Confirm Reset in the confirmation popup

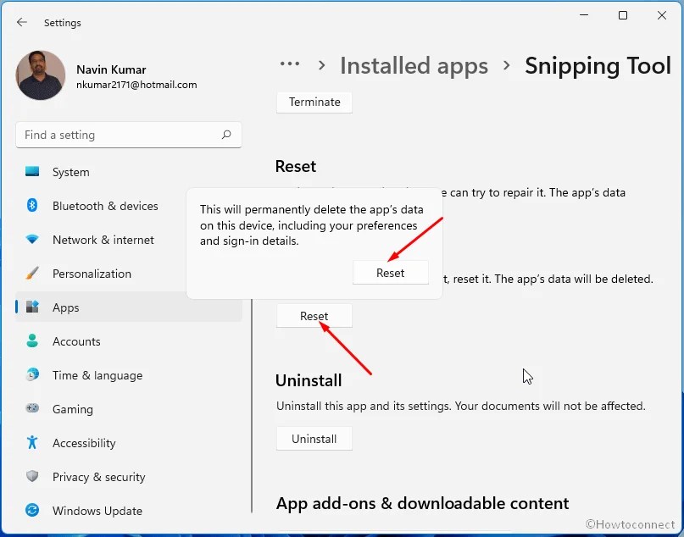click(x=391, y=273)
